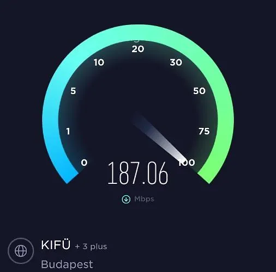
Task: Click the 5 mark on gauge
Action: [x=73, y=91]
